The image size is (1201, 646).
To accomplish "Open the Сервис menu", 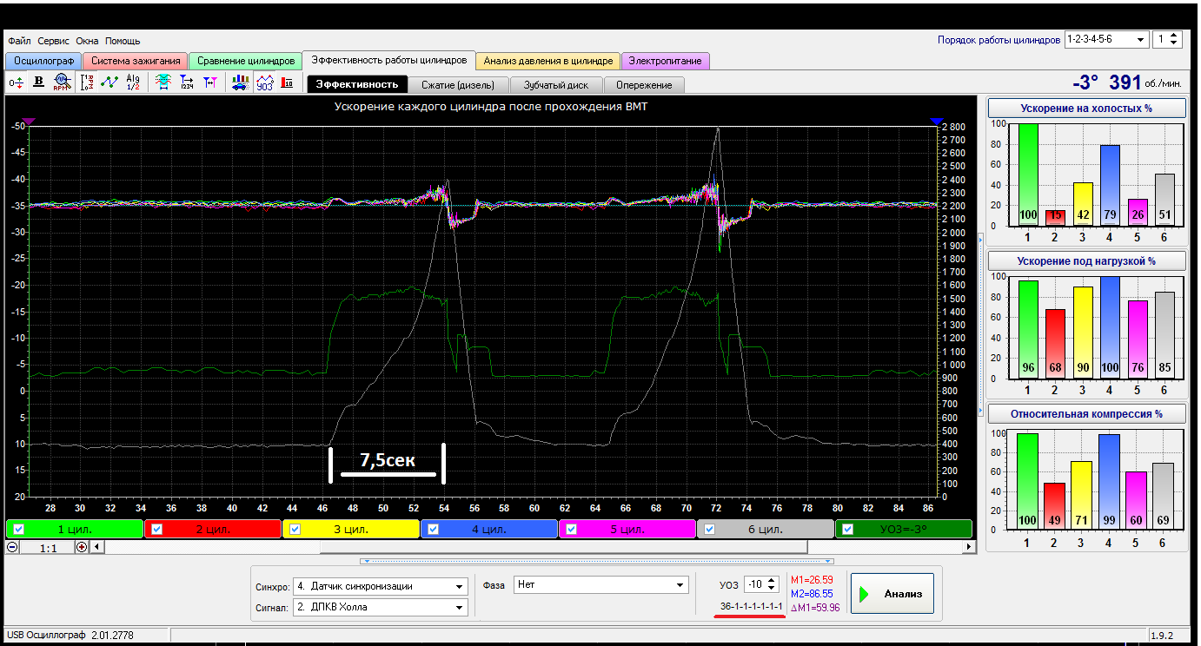I will (x=54, y=41).
